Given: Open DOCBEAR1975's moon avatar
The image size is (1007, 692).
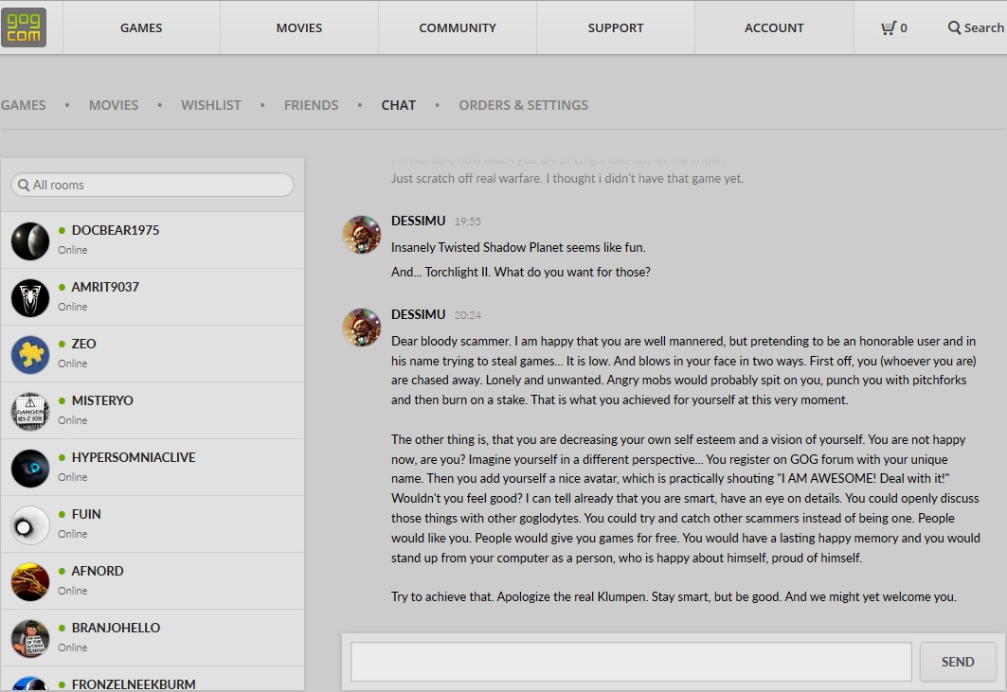Looking at the screenshot, I should click(x=30, y=240).
